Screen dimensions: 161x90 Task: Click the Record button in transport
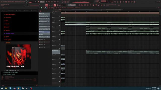point(38,2)
